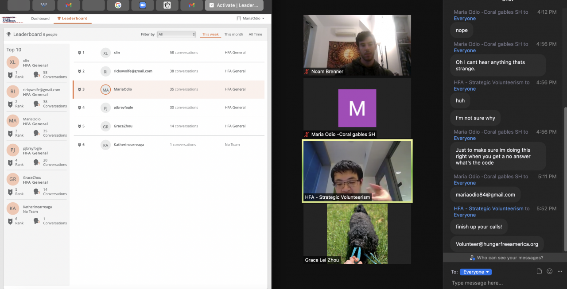This screenshot has width=567, height=289.
Task: Click "Everyone" link under the 5:52 PM message
Action: (x=465, y=215)
